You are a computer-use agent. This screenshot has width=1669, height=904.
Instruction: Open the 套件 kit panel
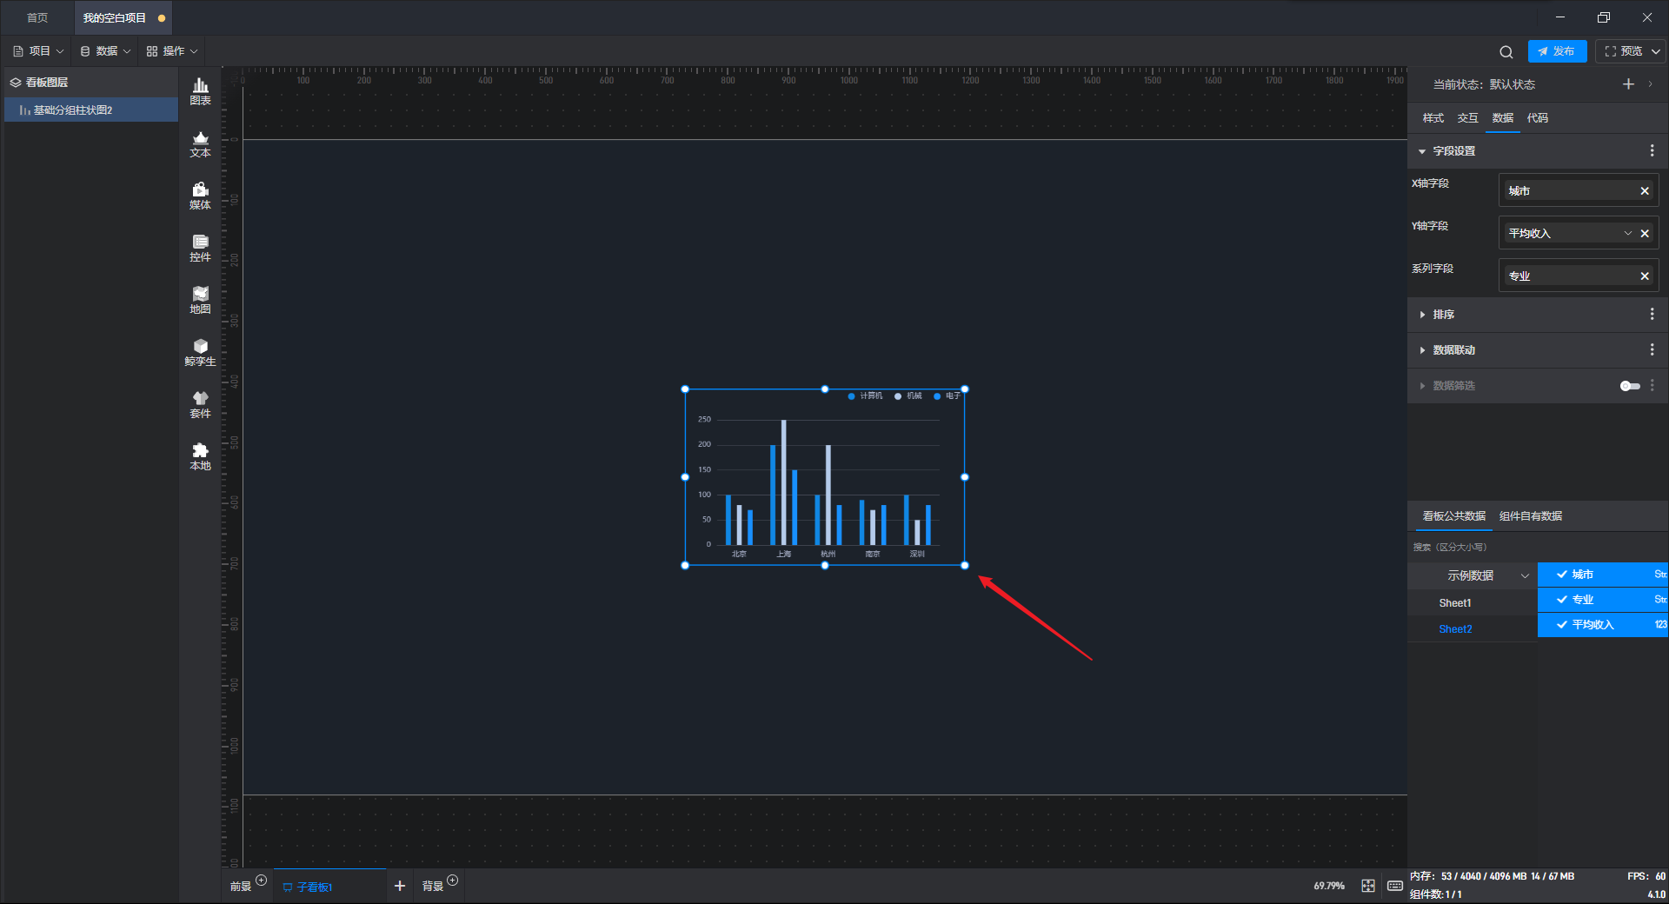click(200, 404)
